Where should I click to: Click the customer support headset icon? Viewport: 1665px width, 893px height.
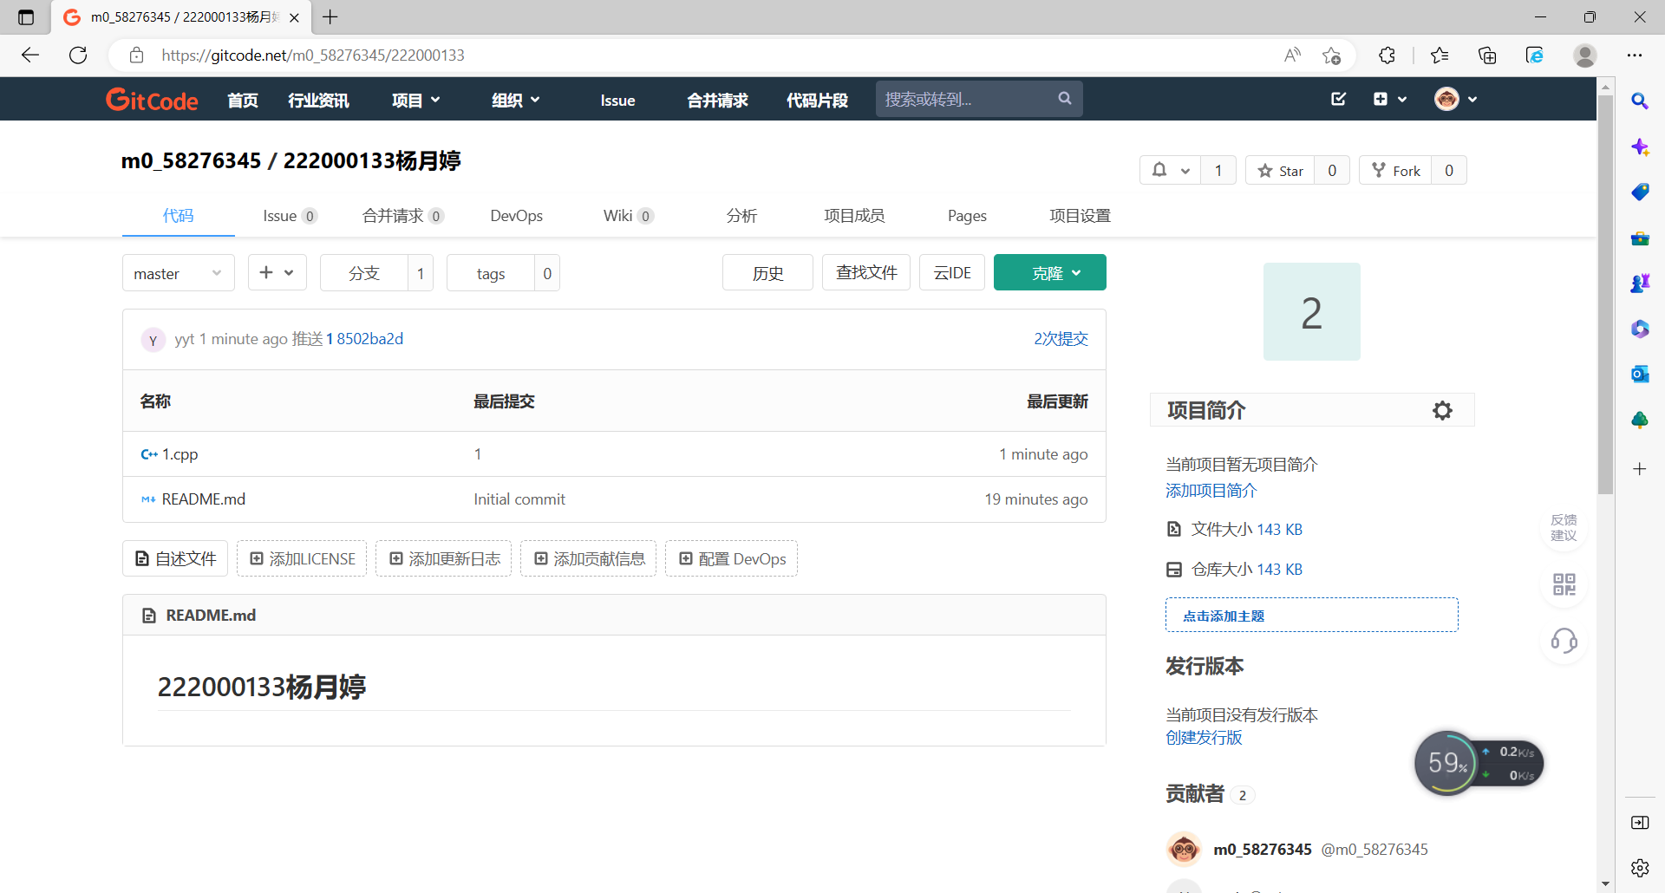coord(1564,641)
